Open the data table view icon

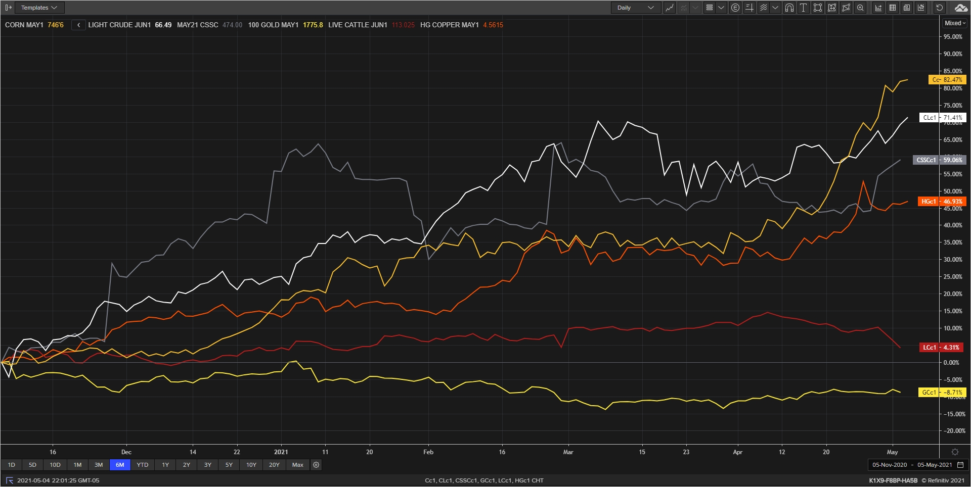pyautogui.click(x=893, y=8)
